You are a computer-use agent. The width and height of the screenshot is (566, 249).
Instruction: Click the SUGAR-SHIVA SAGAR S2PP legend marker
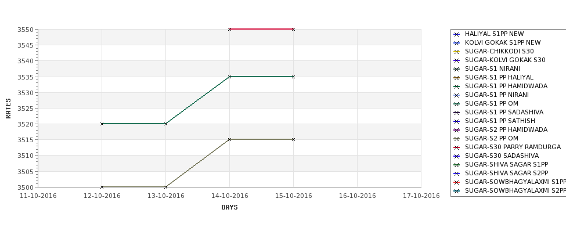(457, 173)
